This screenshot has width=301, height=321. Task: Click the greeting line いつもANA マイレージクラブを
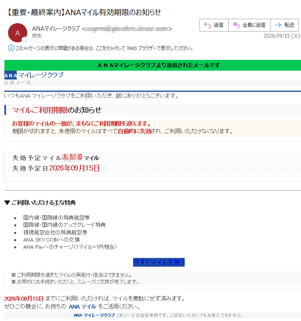pos(92,95)
